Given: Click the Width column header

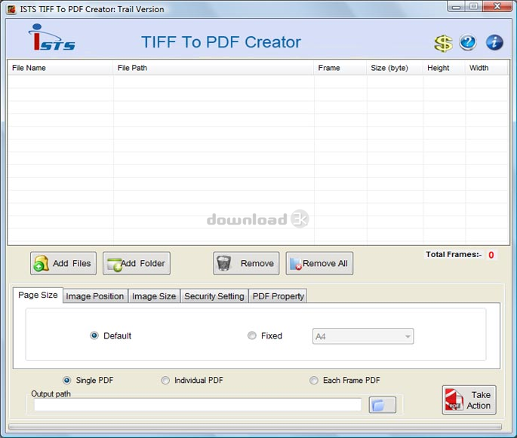Looking at the screenshot, I should 486,68.
